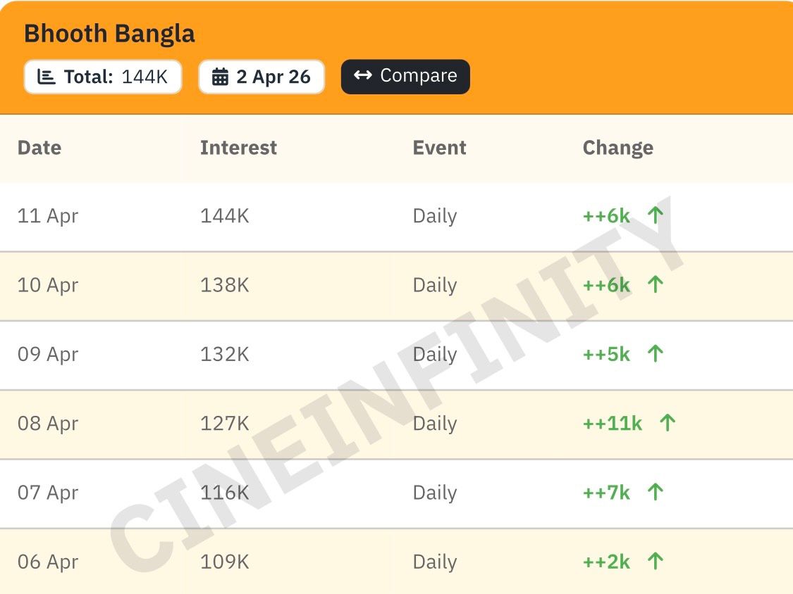The width and height of the screenshot is (793, 594).
Task: Click the Change column header
Action: [617, 148]
